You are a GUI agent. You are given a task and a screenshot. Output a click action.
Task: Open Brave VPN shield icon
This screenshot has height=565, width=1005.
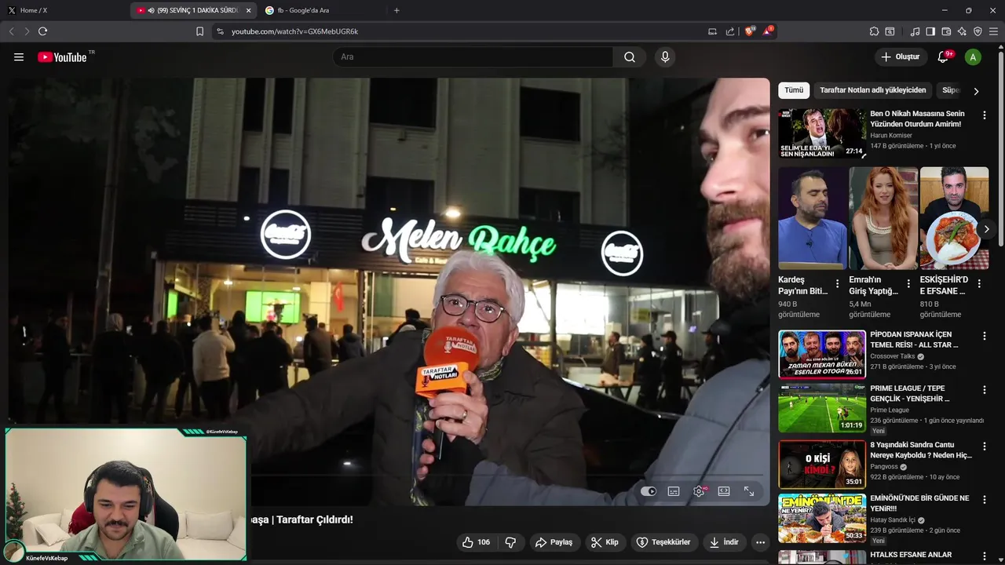tap(978, 31)
